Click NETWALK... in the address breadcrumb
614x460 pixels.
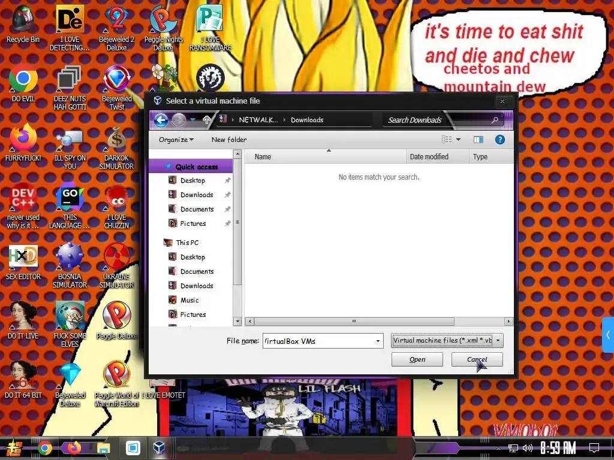(x=258, y=120)
